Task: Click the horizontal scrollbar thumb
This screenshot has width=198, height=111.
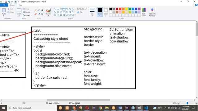Action: [x=78, y=100]
